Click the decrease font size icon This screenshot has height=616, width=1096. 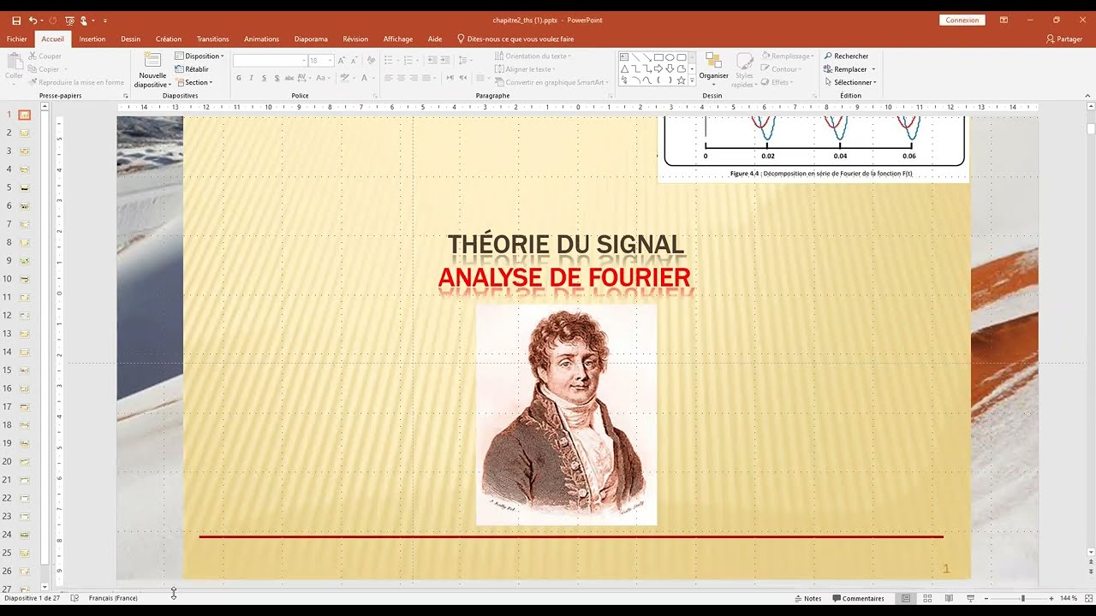click(354, 61)
